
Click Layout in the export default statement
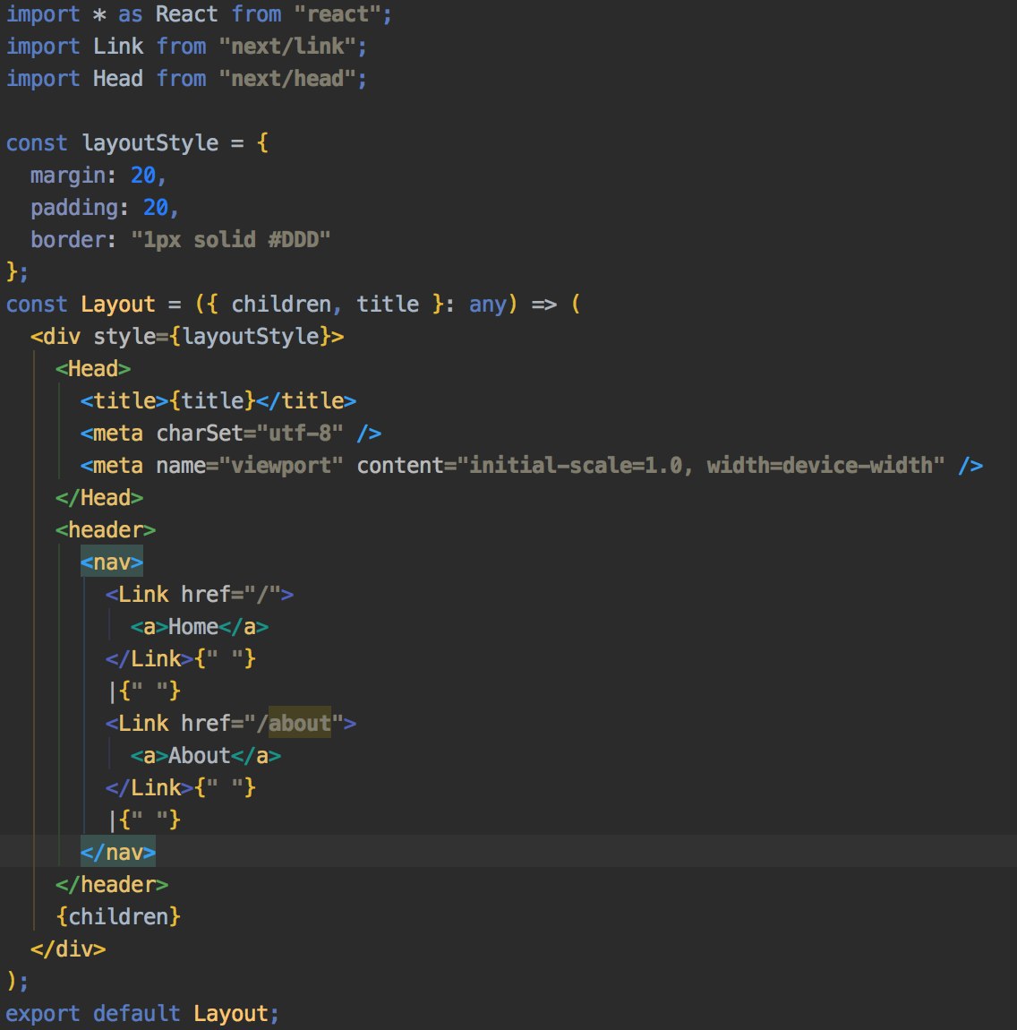[230, 1012]
